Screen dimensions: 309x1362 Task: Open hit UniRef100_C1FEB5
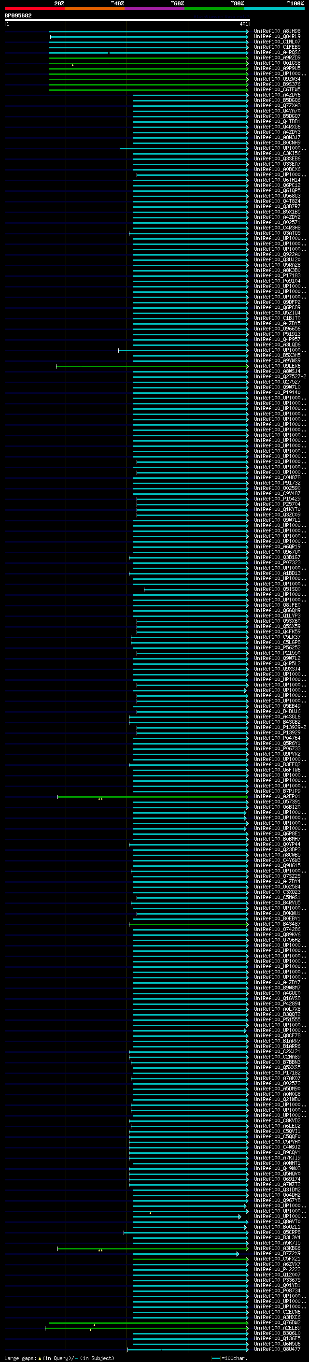277,47
